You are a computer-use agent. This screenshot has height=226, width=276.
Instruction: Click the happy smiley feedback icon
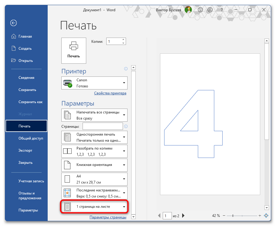tap(200, 10)
